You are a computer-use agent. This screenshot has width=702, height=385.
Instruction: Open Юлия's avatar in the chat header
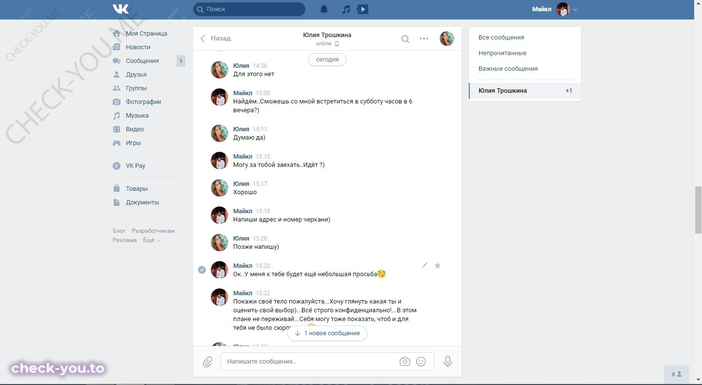click(447, 39)
